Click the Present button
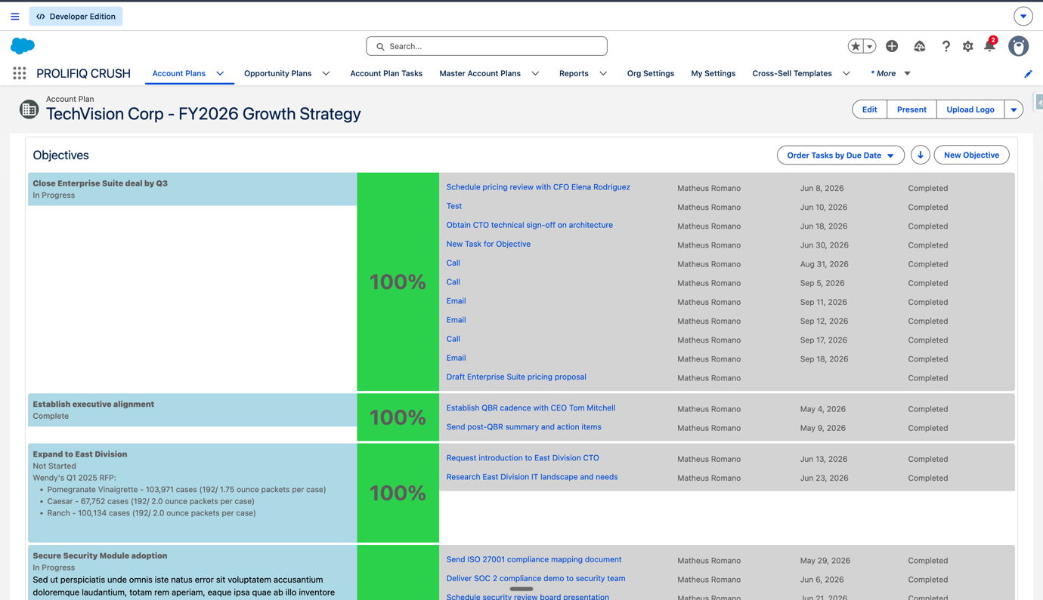The height and width of the screenshot is (600, 1043). click(911, 109)
